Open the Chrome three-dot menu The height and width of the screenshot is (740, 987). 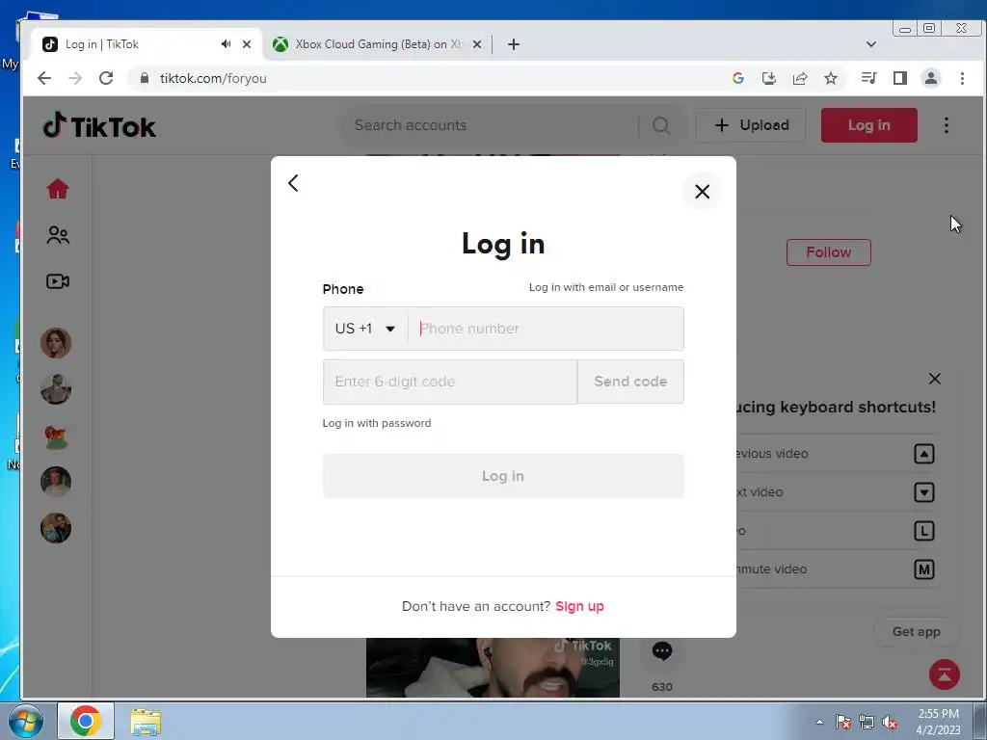tap(962, 78)
